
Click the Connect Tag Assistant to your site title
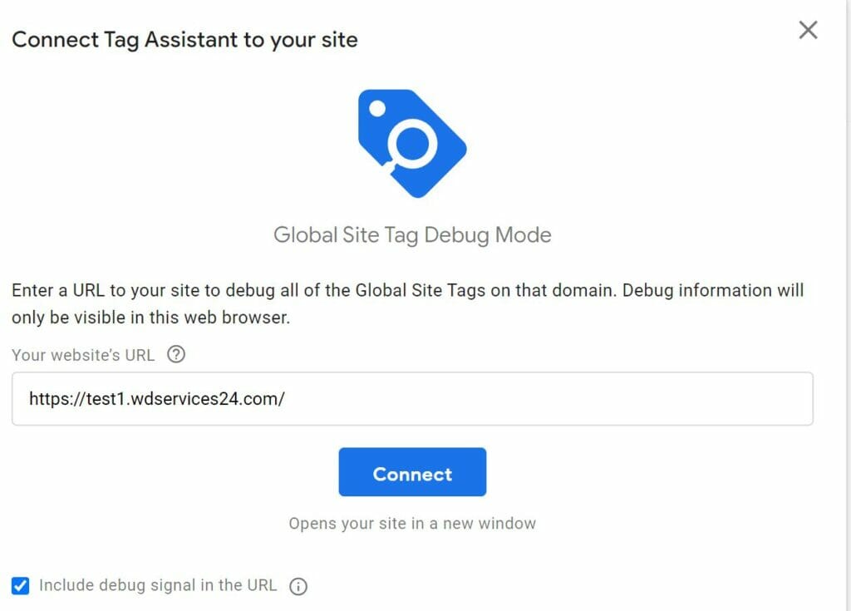(184, 40)
